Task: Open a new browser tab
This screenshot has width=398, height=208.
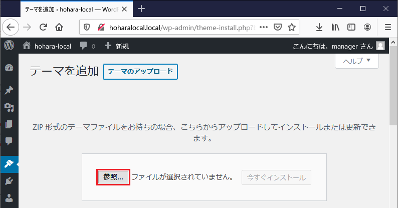Action: (141, 9)
